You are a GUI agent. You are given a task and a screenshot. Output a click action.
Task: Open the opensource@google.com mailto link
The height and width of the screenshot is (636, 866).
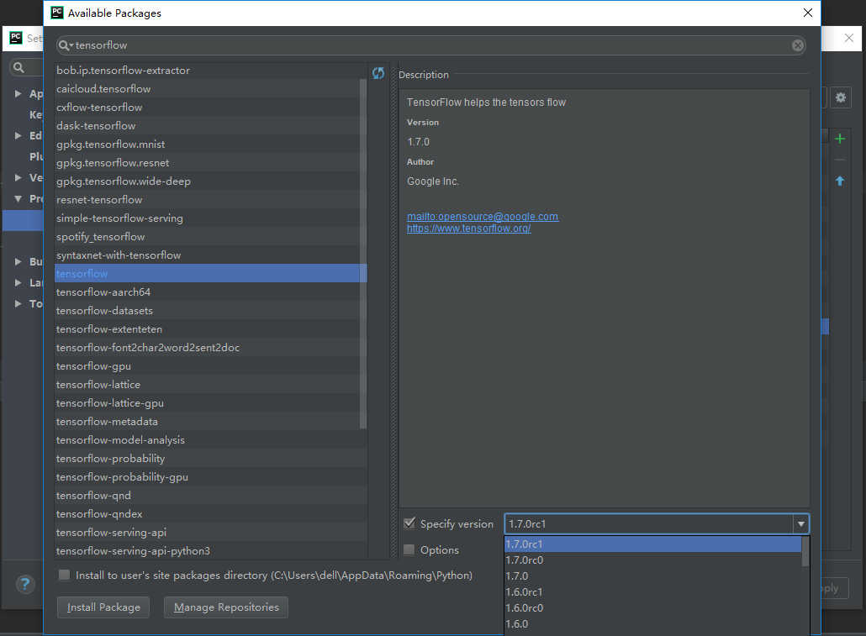point(483,217)
